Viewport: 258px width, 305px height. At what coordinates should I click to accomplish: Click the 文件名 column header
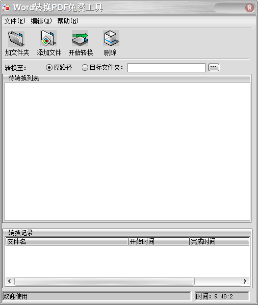67,241
